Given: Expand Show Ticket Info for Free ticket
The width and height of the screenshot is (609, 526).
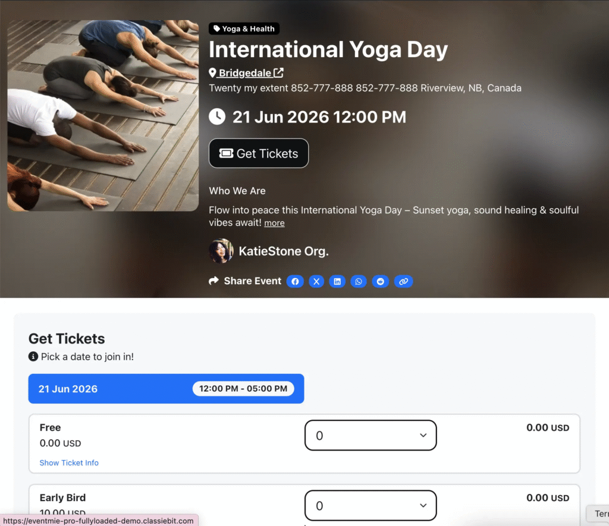Looking at the screenshot, I should click(x=69, y=462).
